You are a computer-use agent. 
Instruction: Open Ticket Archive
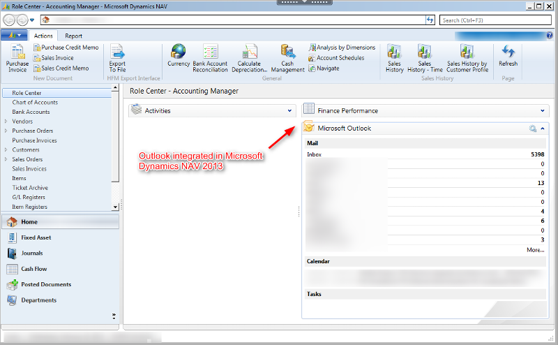(30, 188)
